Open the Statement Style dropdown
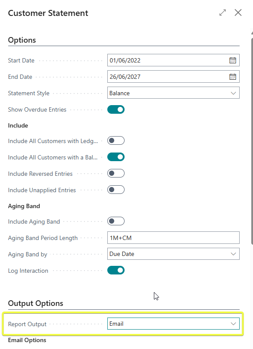The width and height of the screenshot is (253, 349). [x=173, y=93]
